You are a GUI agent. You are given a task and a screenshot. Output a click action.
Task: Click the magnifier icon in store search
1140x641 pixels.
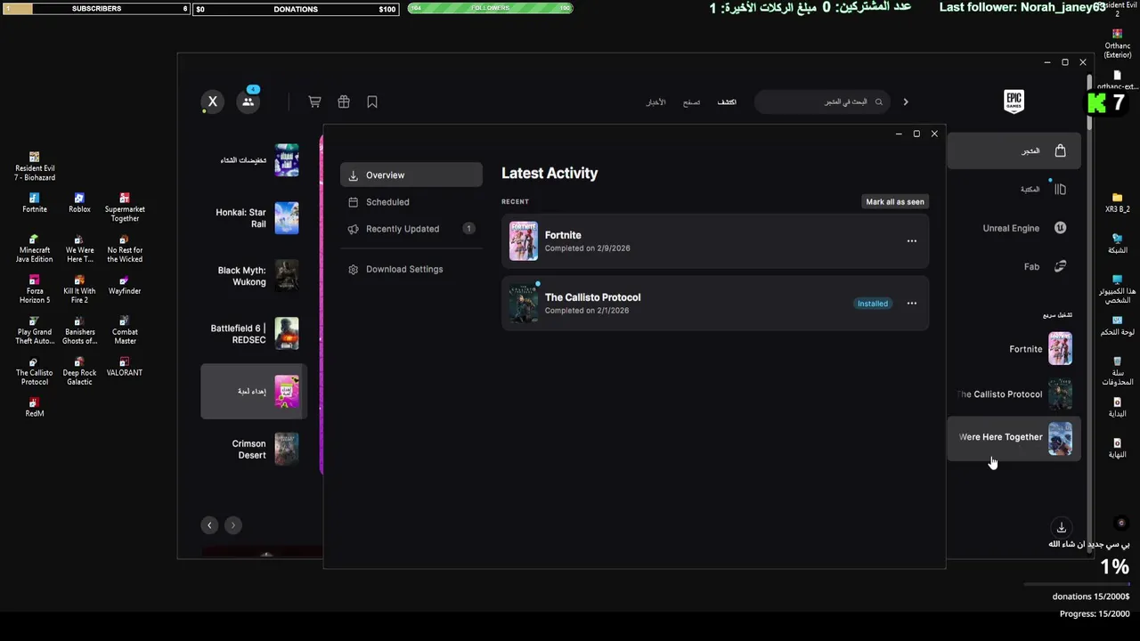(879, 101)
